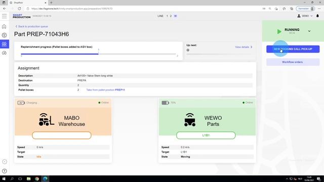Open File Explorer from the taskbar
This screenshot has width=324, height=182.
tap(28, 178)
